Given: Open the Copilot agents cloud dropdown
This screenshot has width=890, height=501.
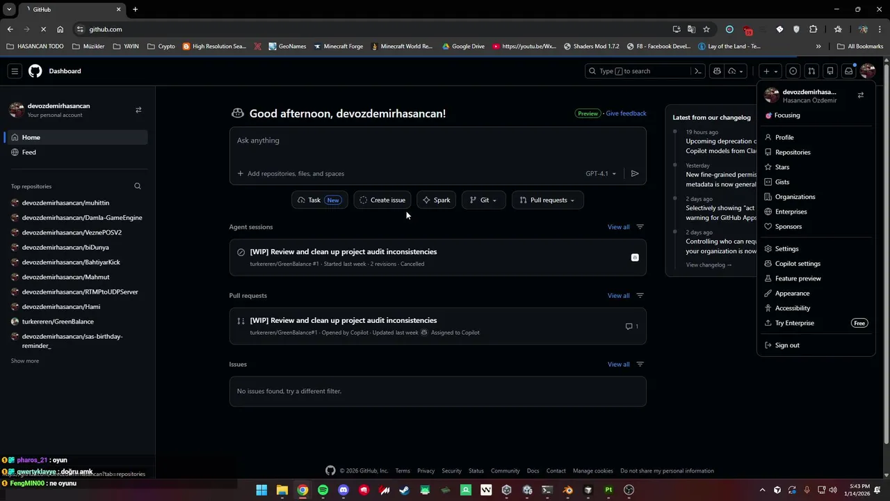Looking at the screenshot, I should click(736, 71).
